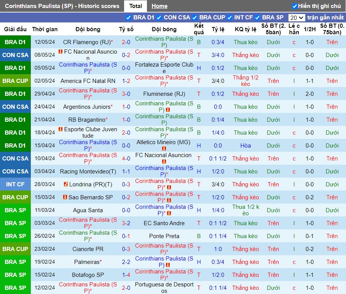Image resolution: width=346 pixels, height=294 pixels.
Task: Select the date 12/05/24
Action: [x=45, y=42]
